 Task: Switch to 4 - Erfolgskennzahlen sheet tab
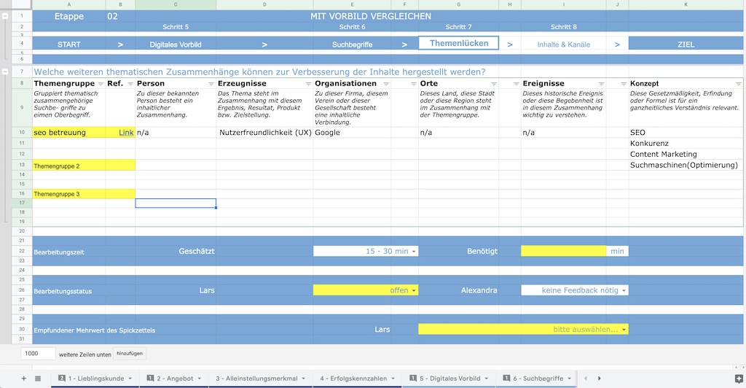tap(353, 379)
